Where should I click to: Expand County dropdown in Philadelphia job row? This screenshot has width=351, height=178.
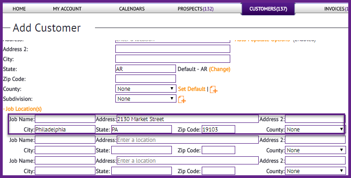point(315,130)
